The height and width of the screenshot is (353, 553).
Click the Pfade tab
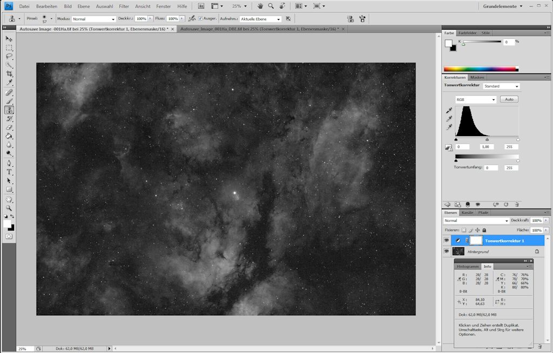[x=483, y=213]
